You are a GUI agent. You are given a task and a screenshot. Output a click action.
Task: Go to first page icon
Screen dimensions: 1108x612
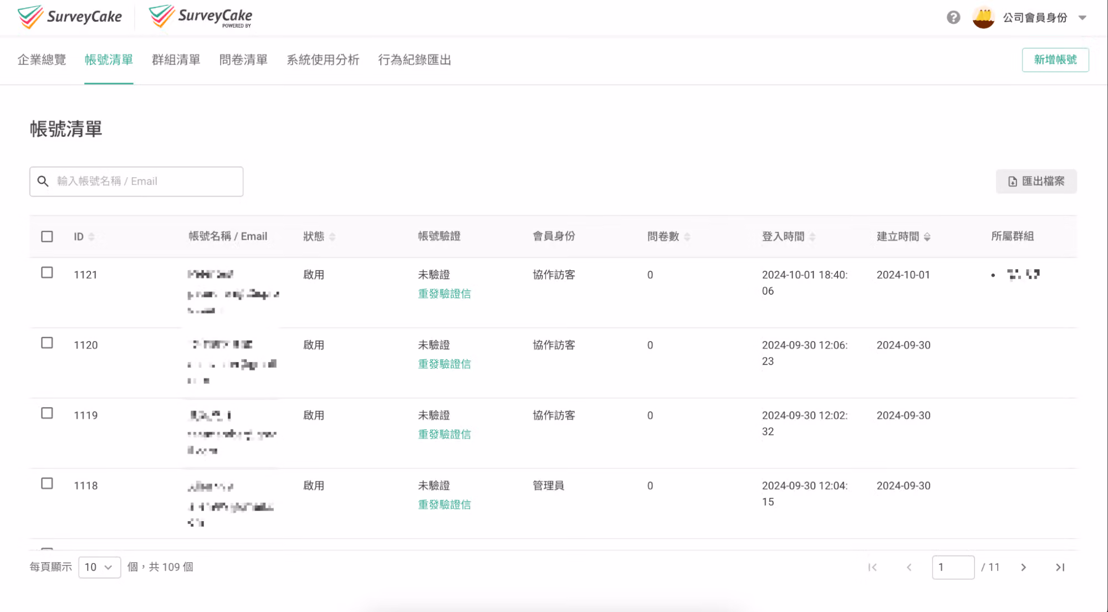[x=872, y=567]
